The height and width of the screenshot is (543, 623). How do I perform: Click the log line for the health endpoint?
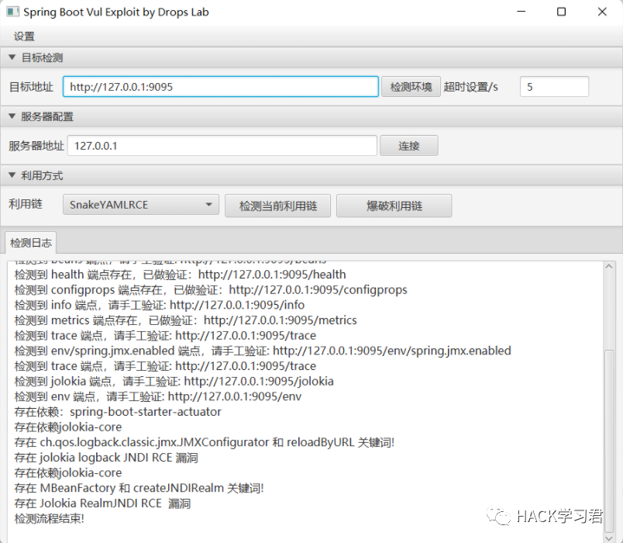(x=180, y=275)
